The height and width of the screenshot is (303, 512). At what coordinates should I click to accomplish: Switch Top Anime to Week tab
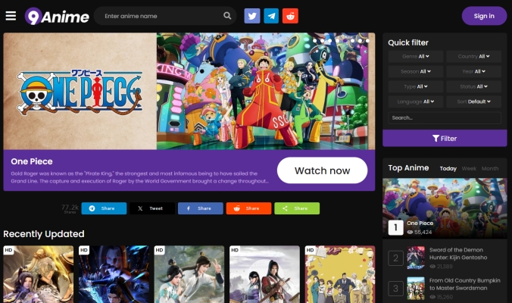[x=469, y=168]
